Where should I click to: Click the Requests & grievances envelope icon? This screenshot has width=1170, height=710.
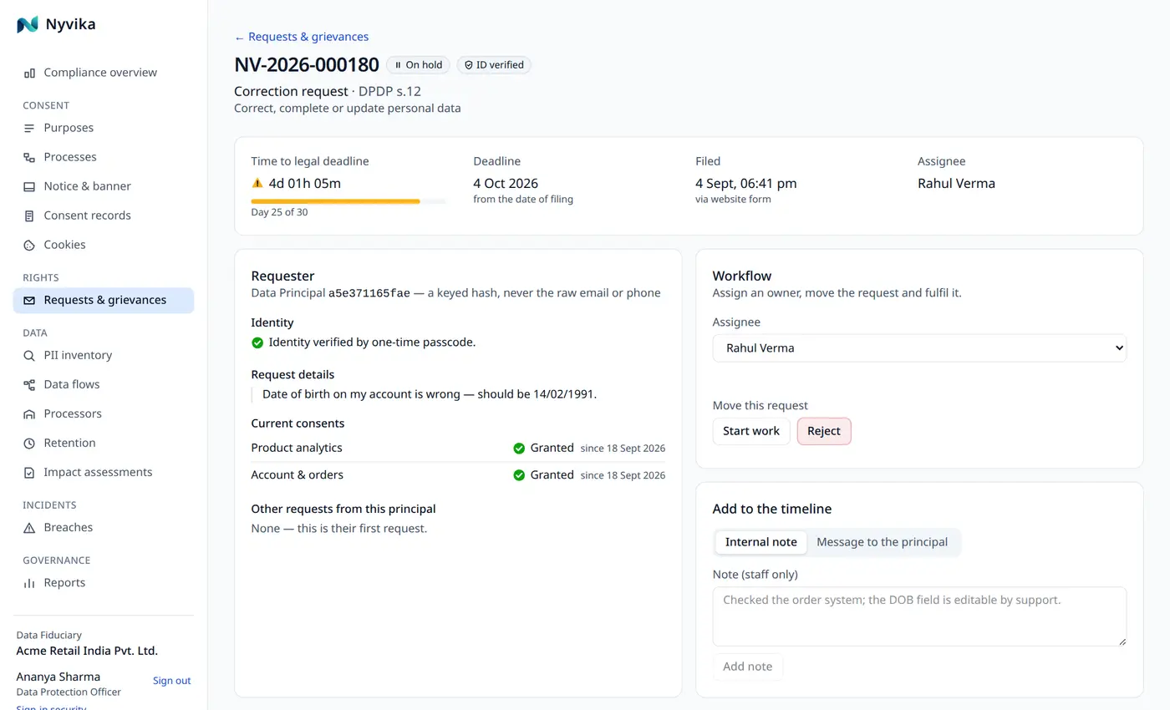coord(29,300)
